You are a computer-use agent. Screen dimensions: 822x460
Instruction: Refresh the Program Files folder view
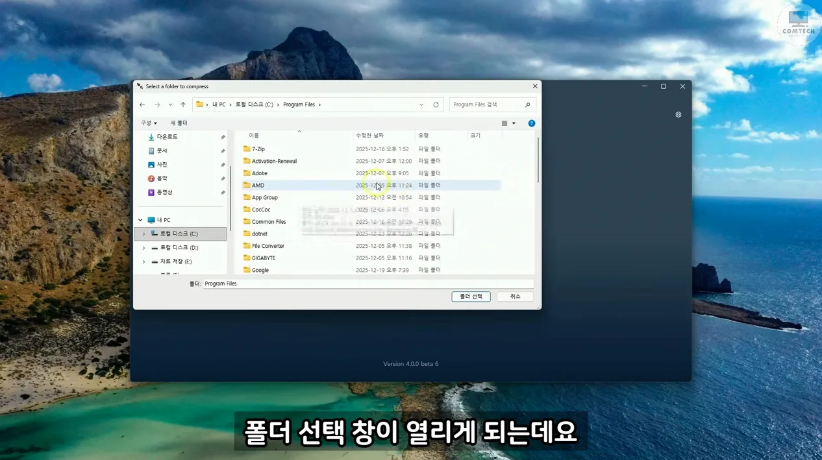[436, 104]
